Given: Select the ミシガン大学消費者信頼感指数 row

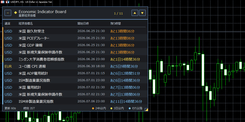Looking at the screenshot, I should [x=75, y=59].
